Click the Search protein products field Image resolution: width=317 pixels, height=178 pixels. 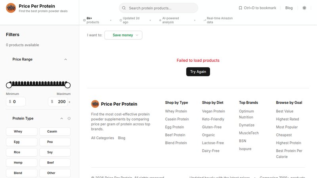tap(158, 8)
